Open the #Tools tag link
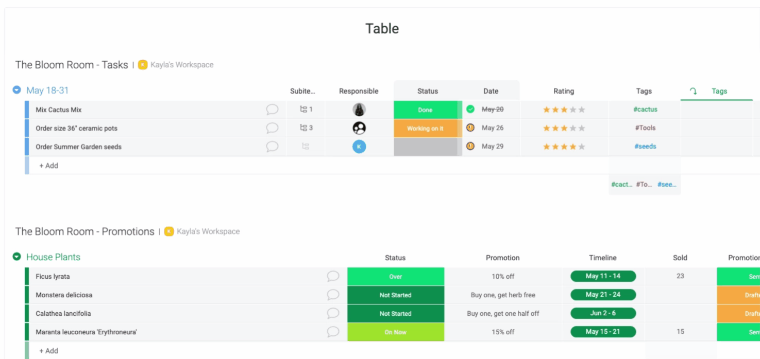 click(x=645, y=128)
